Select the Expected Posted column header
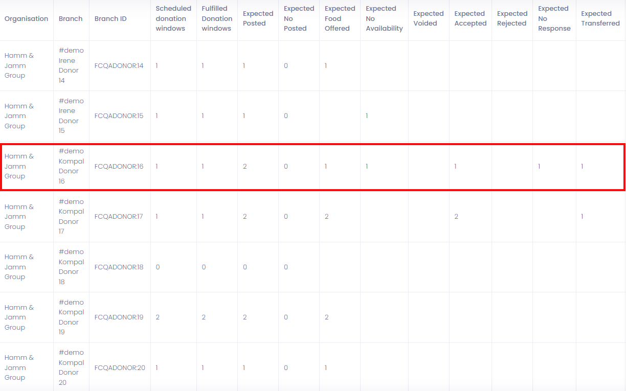 [x=258, y=19]
